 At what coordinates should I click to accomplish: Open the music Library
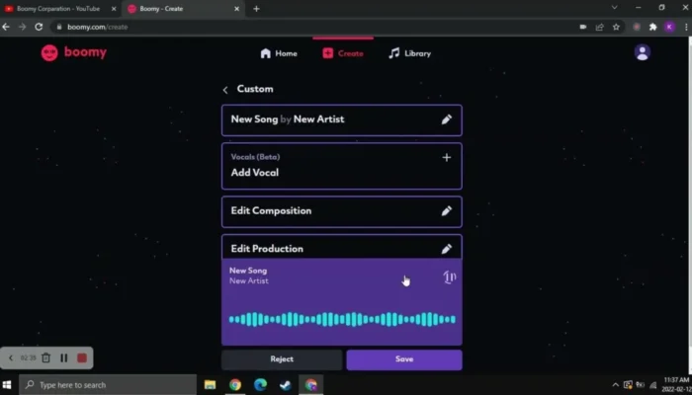(x=409, y=53)
